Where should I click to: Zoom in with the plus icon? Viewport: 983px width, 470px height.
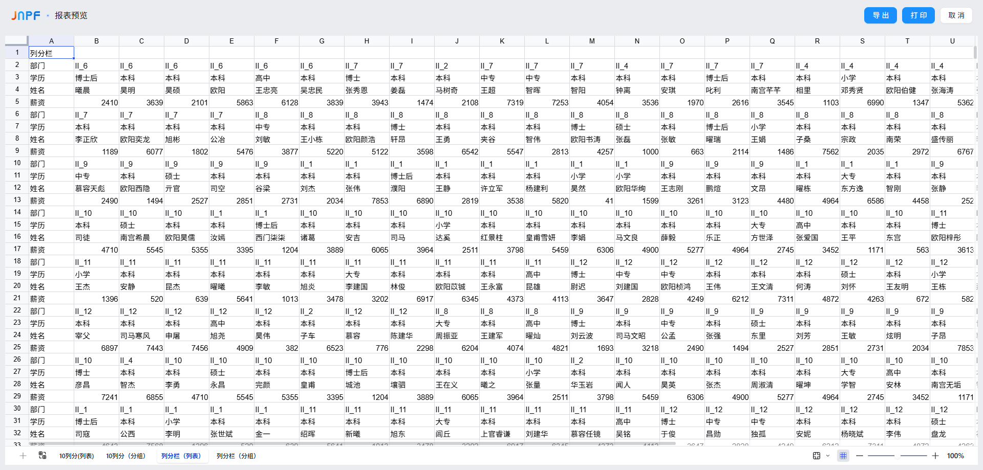pos(935,456)
